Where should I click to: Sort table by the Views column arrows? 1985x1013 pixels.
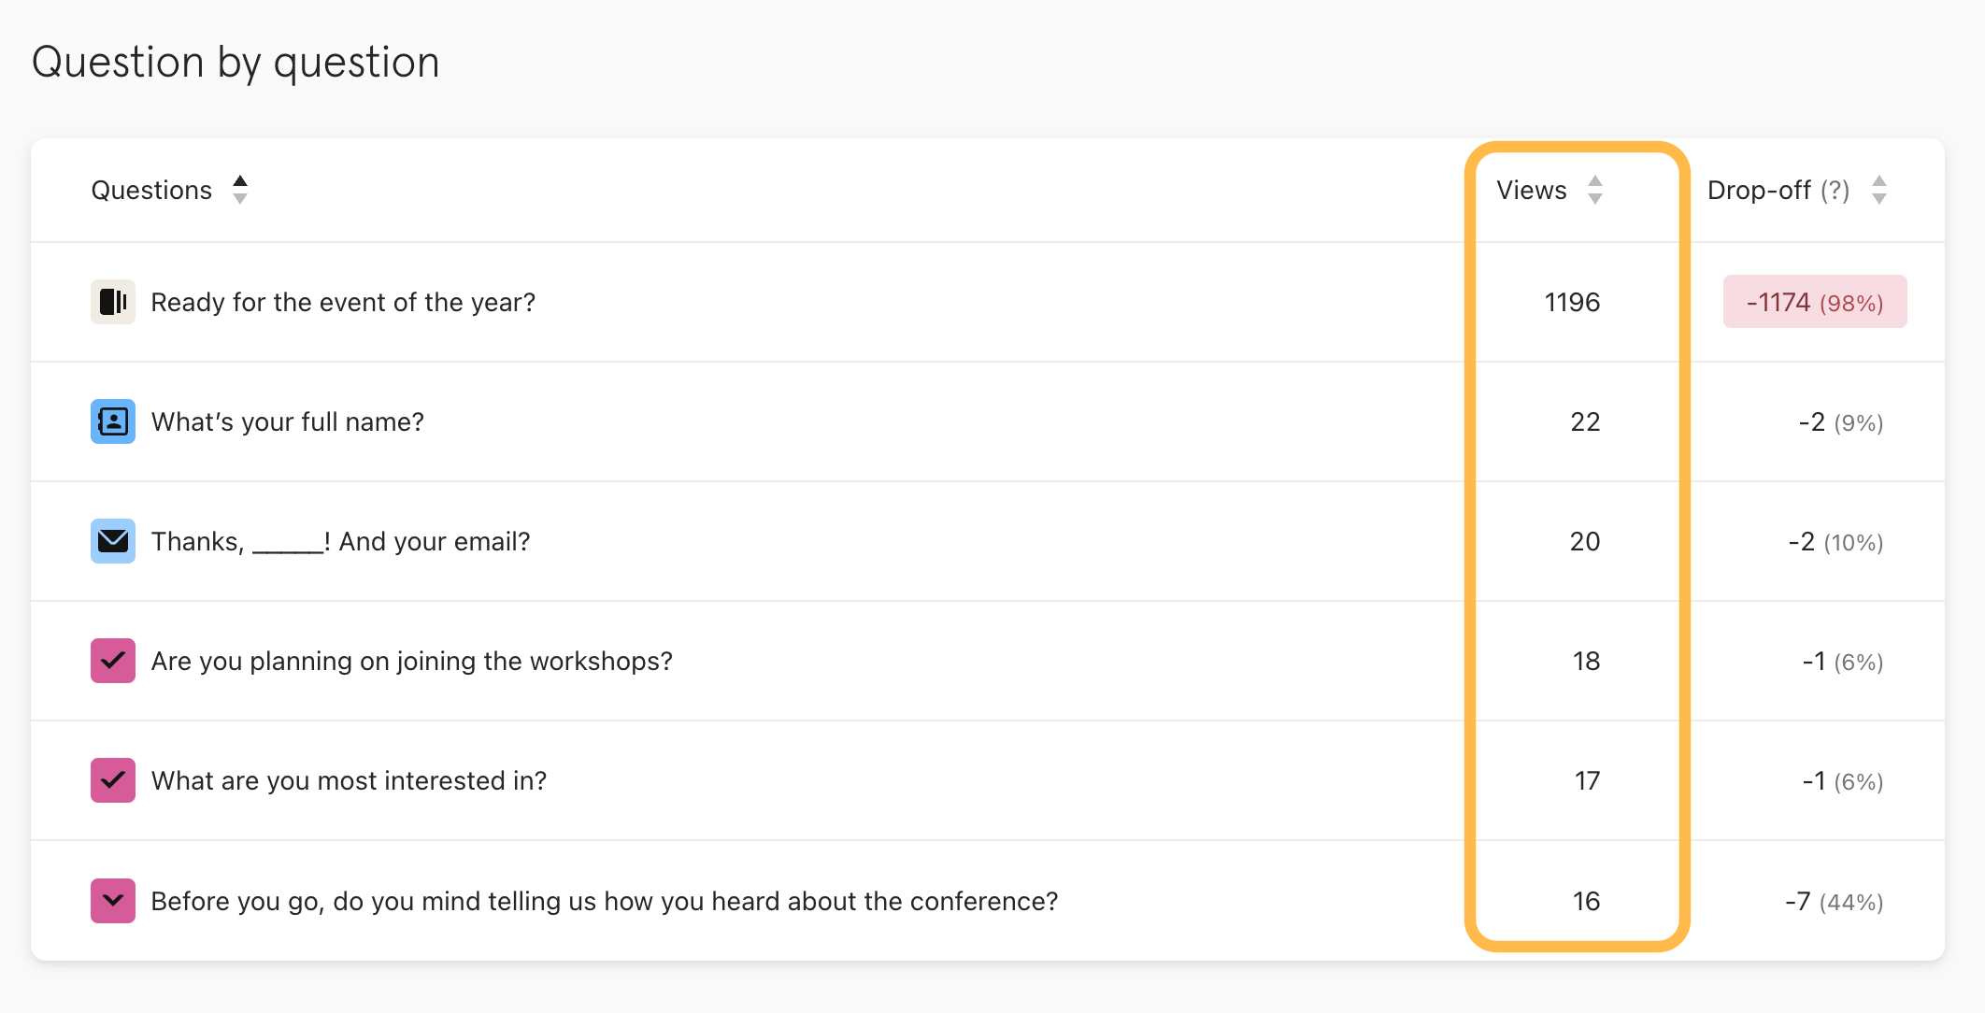[x=1595, y=190]
